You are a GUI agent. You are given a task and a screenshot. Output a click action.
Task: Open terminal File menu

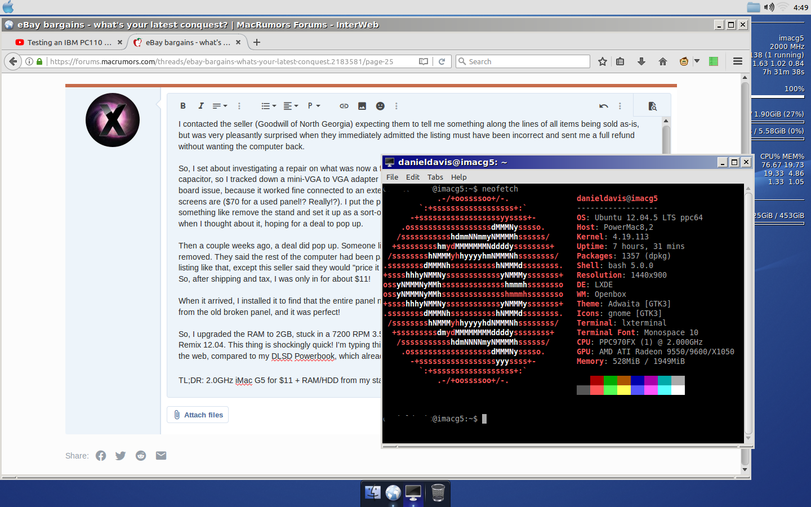(393, 177)
